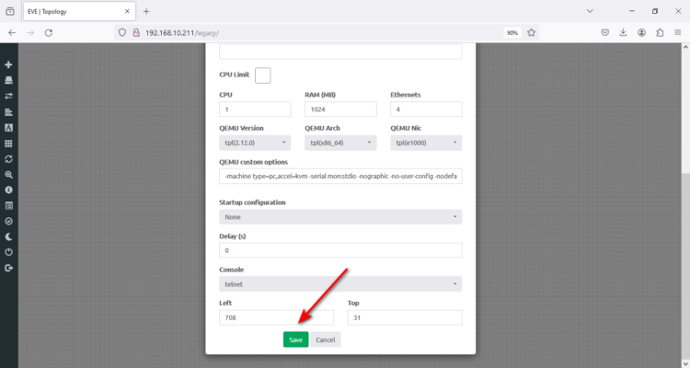
Task: Click the green Save button
Action: [295, 339]
